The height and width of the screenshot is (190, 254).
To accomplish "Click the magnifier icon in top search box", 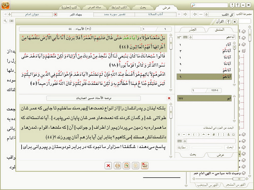I will coord(193,5).
